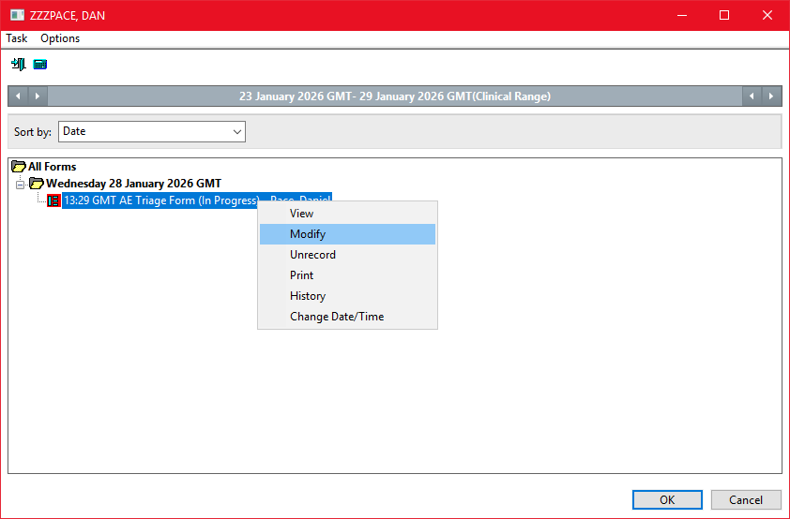Open the Options menu
Image resolution: width=790 pixels, height=519 pixels.
60,38
